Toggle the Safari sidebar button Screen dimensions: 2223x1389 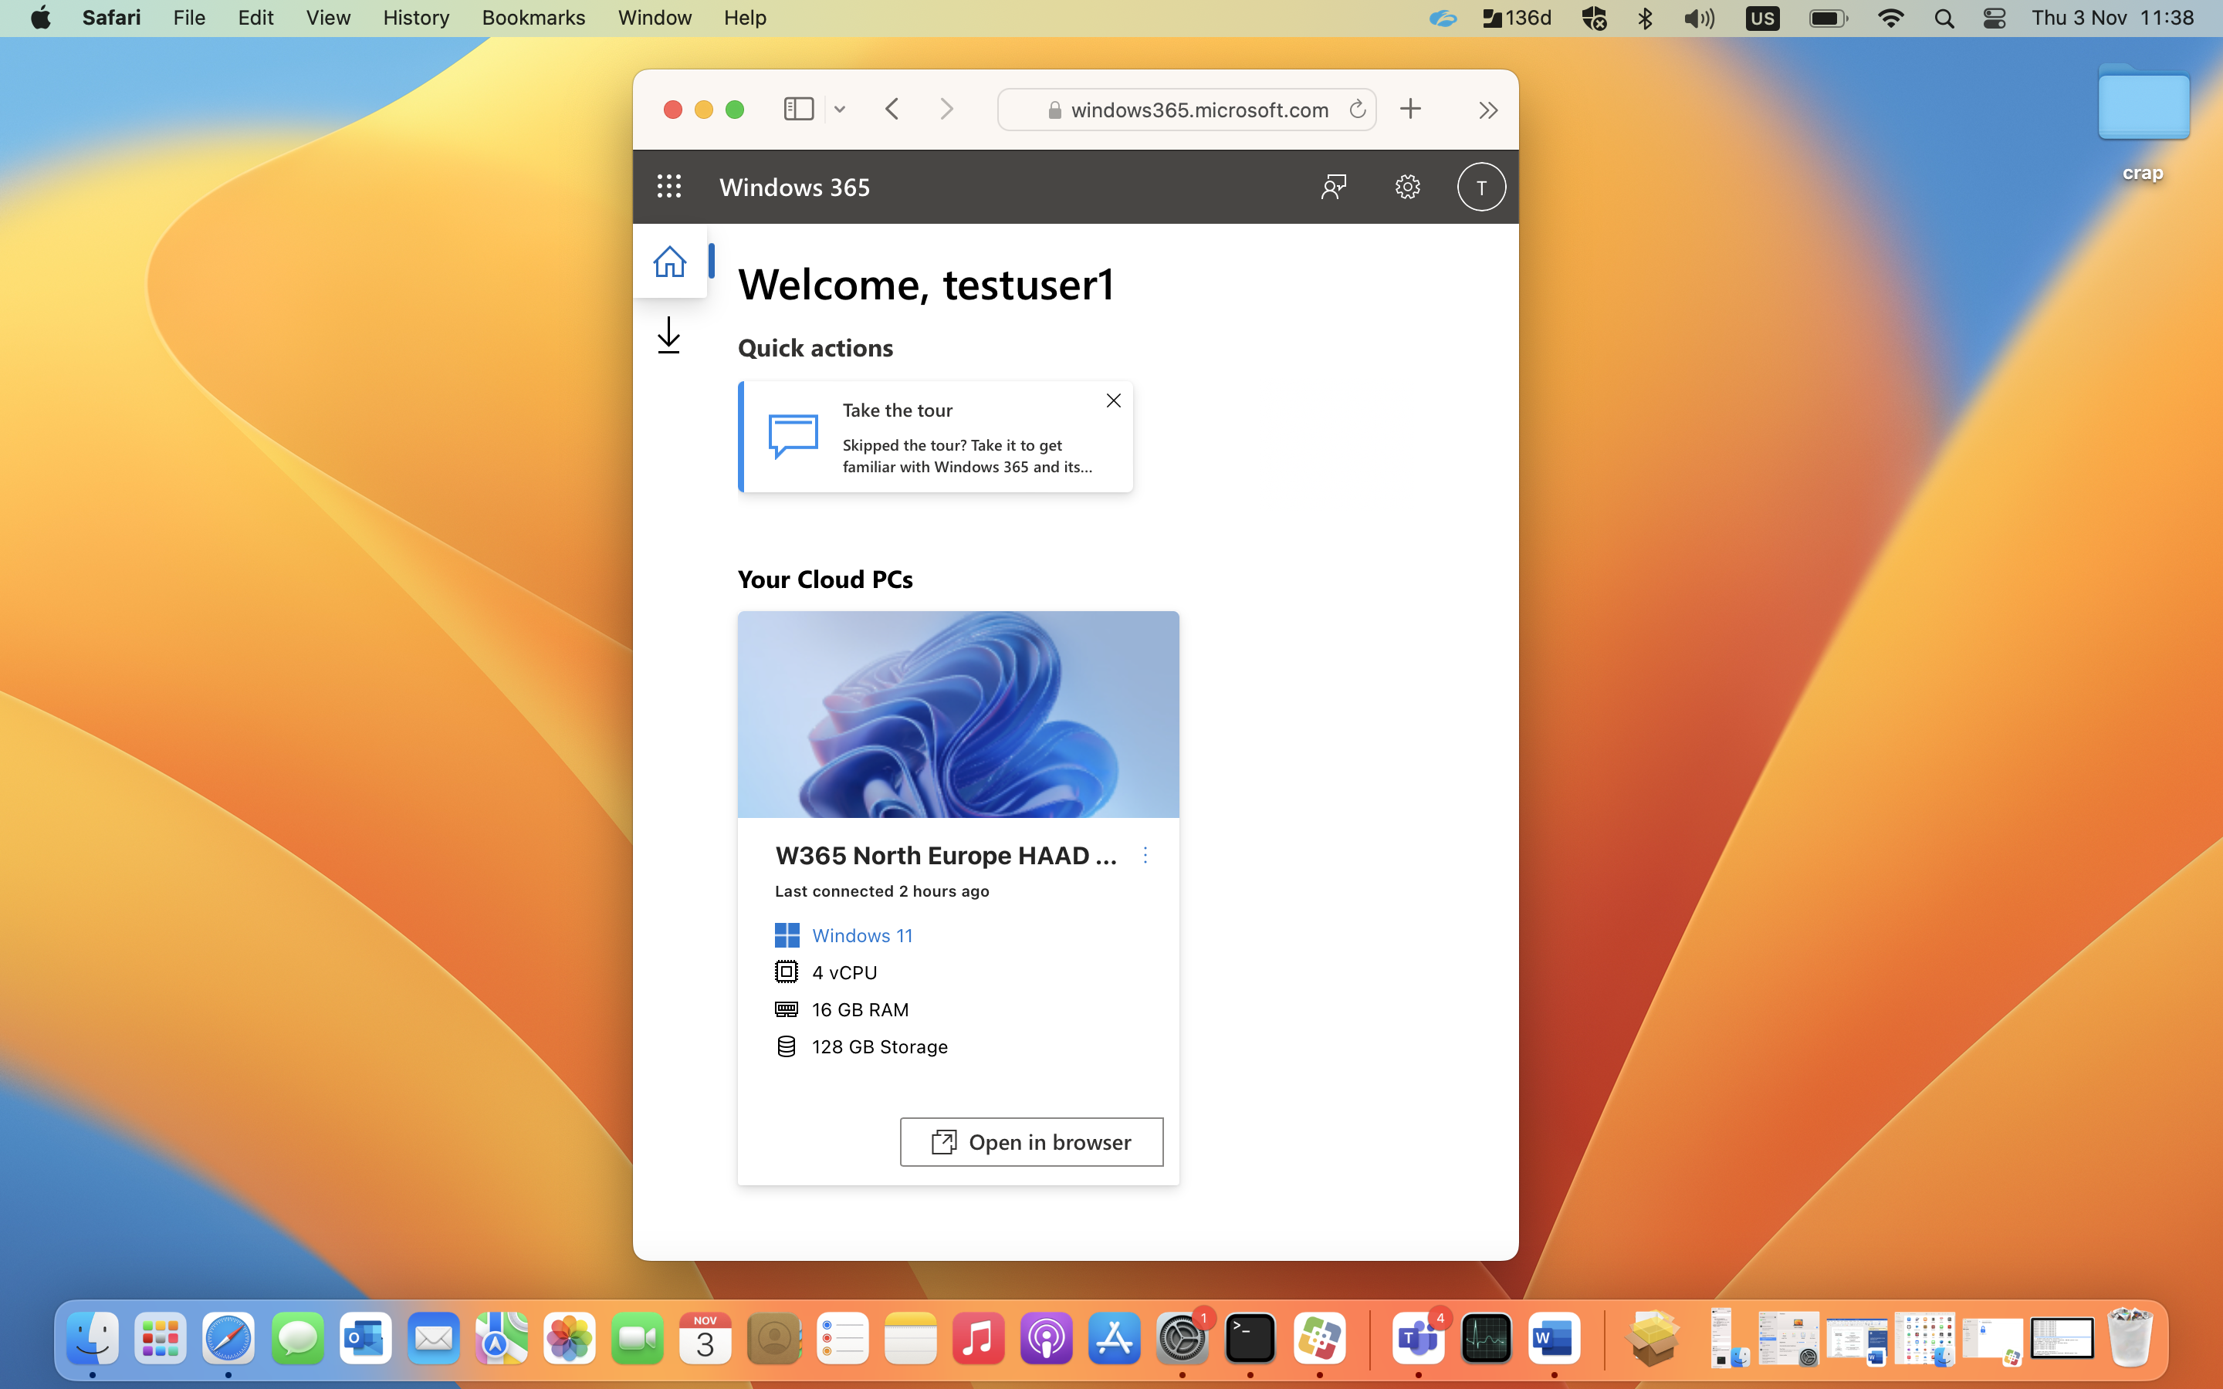coord(798,110)
